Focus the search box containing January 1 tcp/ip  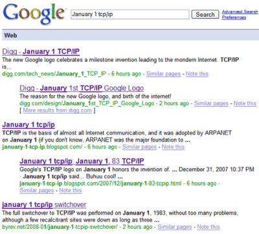[130, 14]
